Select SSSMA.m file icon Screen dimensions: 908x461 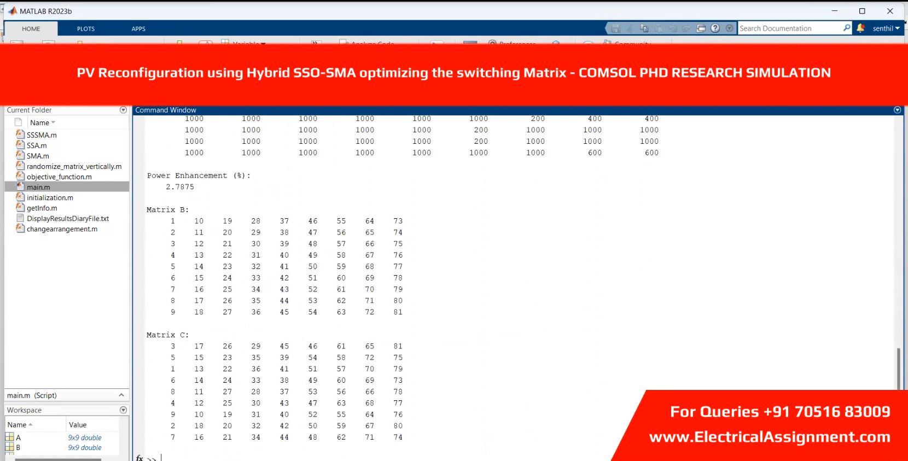pos(20,135)
